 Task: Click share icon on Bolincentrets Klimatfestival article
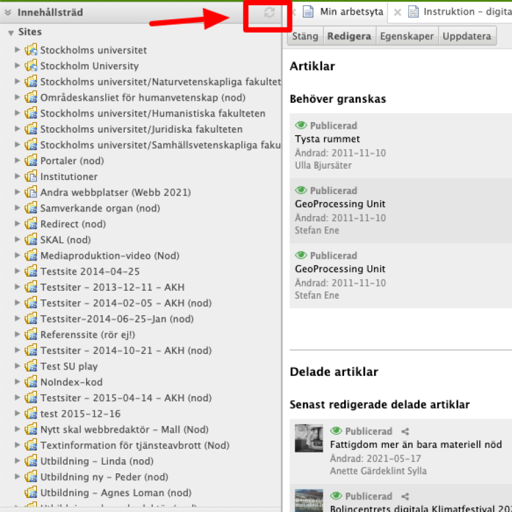point(405,496)
